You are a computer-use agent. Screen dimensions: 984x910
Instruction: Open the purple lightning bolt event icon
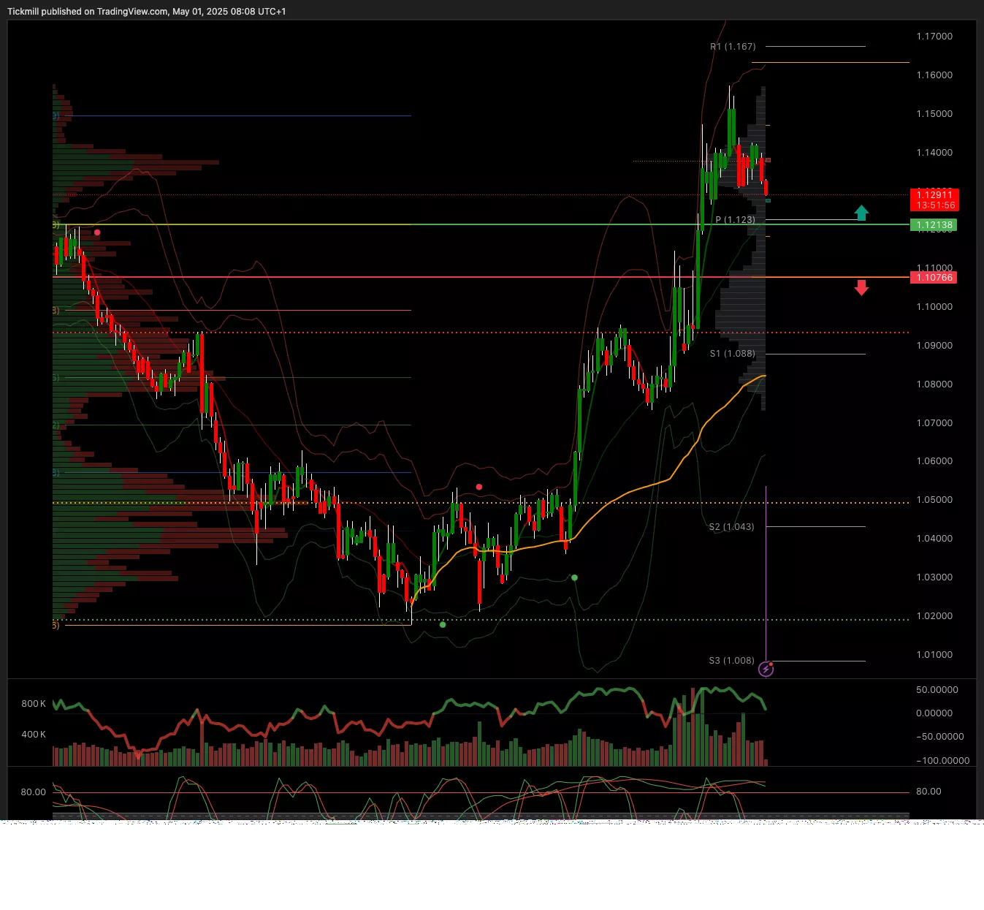tap(766, 669)
